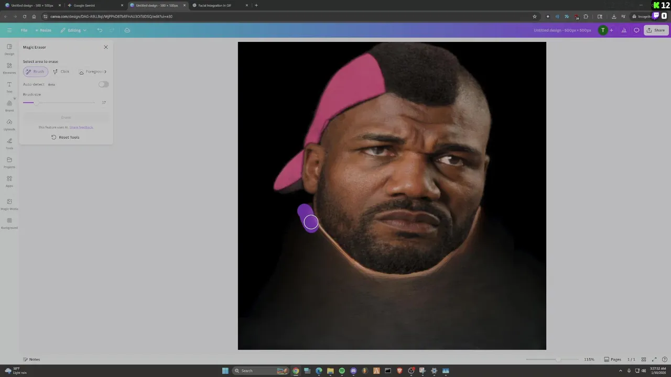Open the Pages view

[x=612, y=360]
